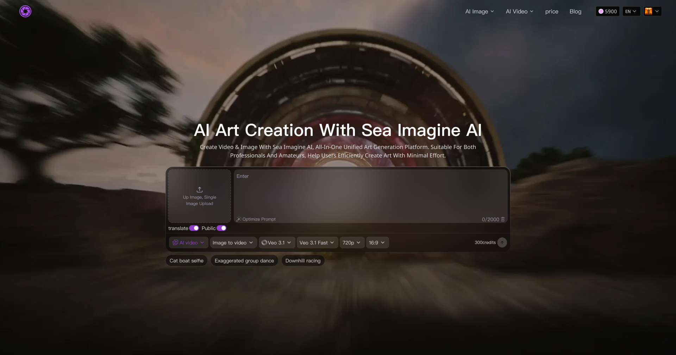
Task: Disable the Public visibility toggle
Action: [x=221, y=228]
